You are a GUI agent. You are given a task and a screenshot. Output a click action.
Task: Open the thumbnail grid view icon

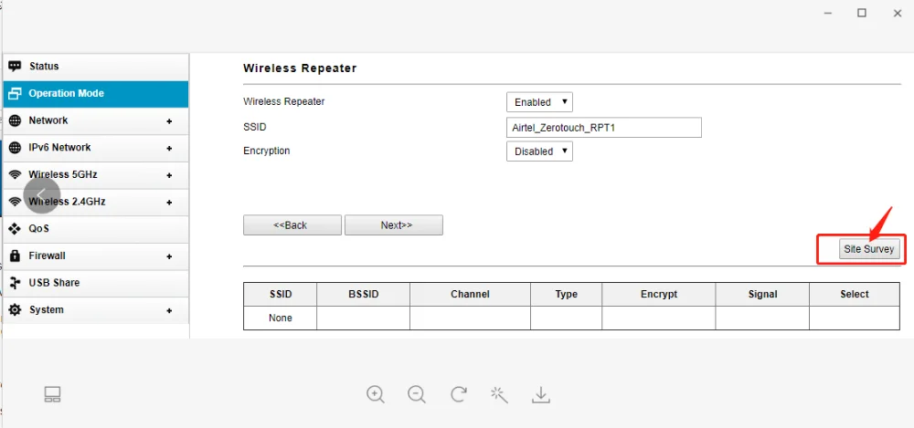click(x=52, y=394)
